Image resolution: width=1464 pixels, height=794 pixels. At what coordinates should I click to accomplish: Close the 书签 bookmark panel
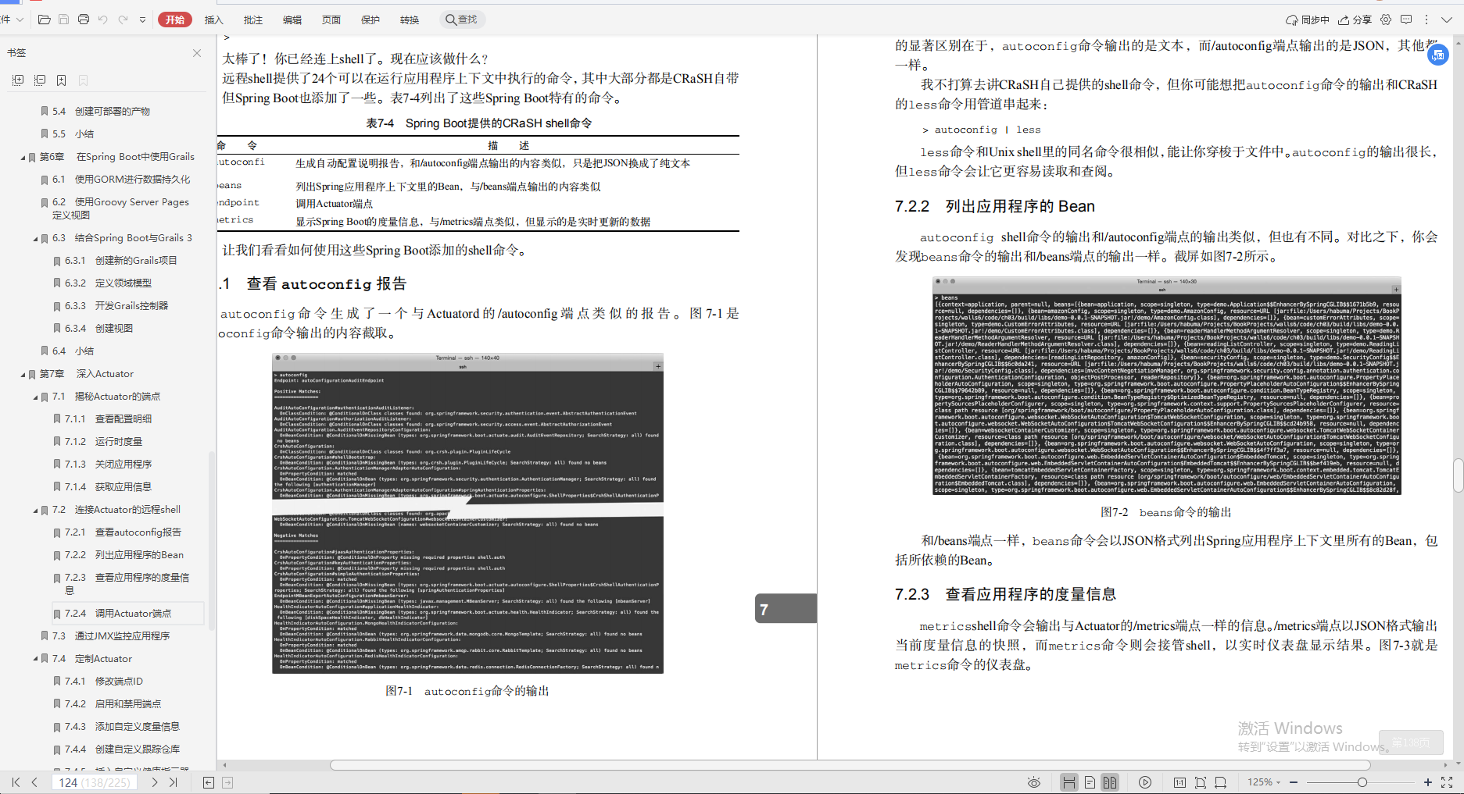coord(197,53)
